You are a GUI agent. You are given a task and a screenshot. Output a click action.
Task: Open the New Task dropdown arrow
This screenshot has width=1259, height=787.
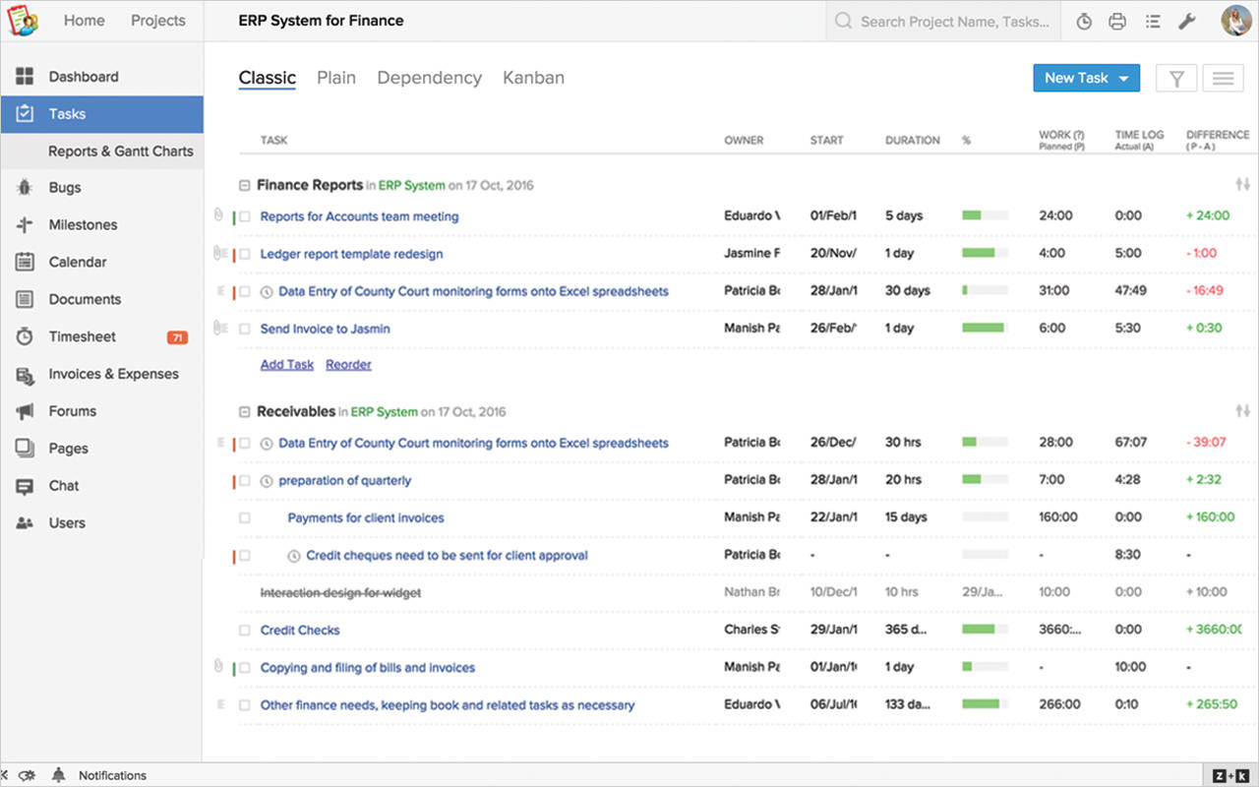click(1123, 79)
